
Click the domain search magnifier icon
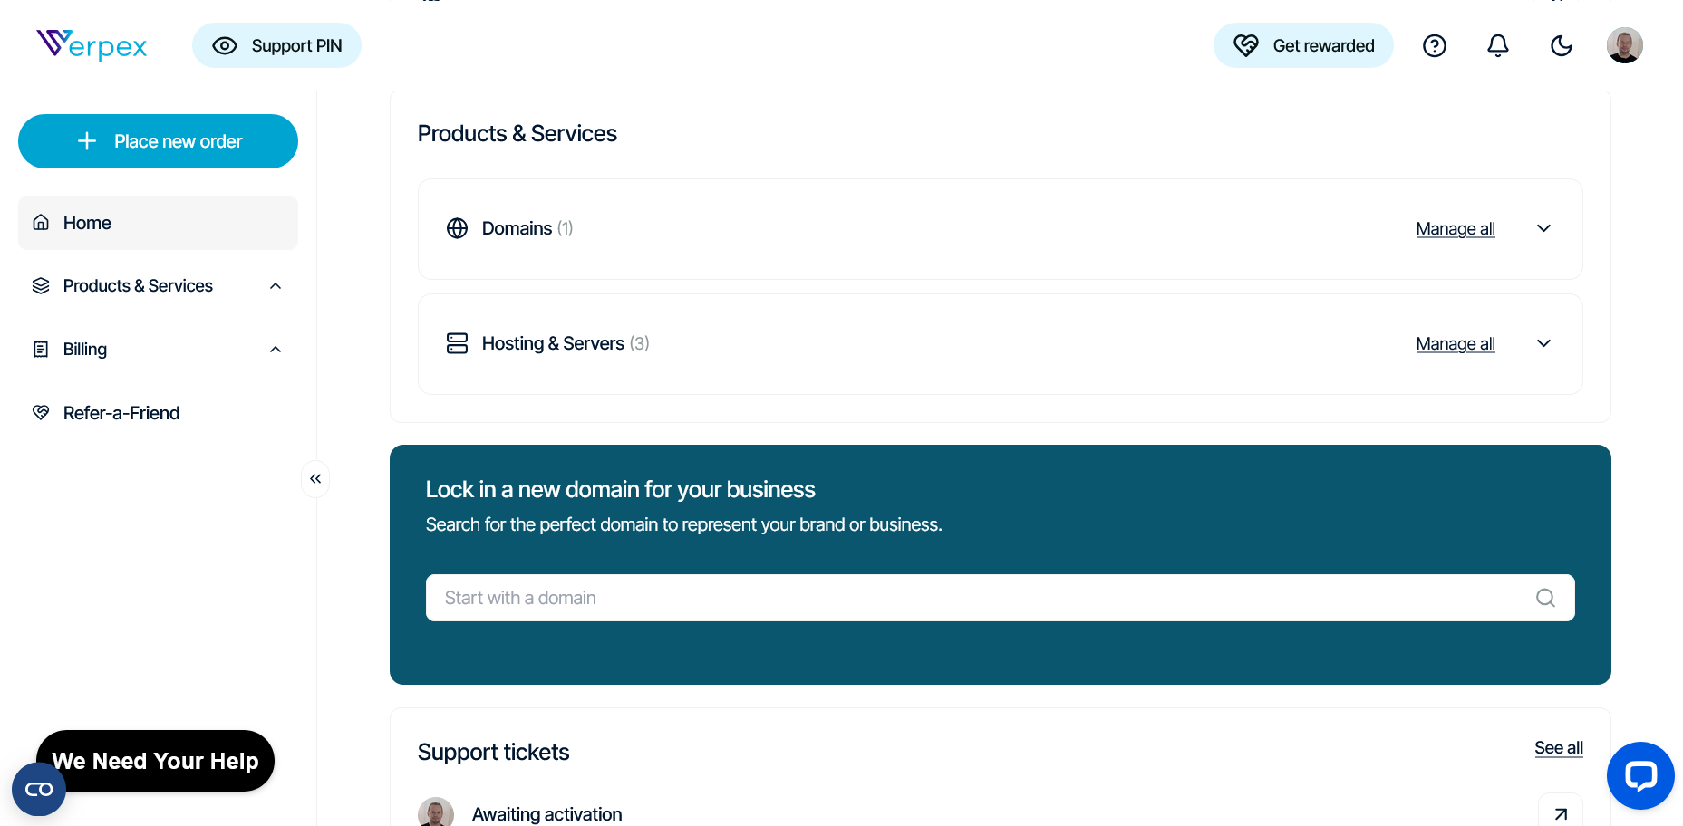point(1546,598)
